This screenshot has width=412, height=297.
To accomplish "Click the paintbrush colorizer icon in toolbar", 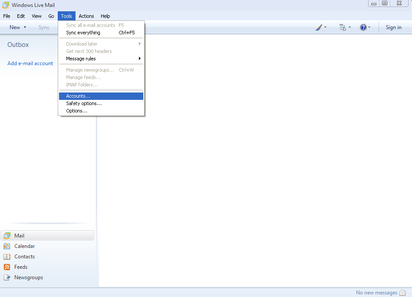I will pos(319,27).
